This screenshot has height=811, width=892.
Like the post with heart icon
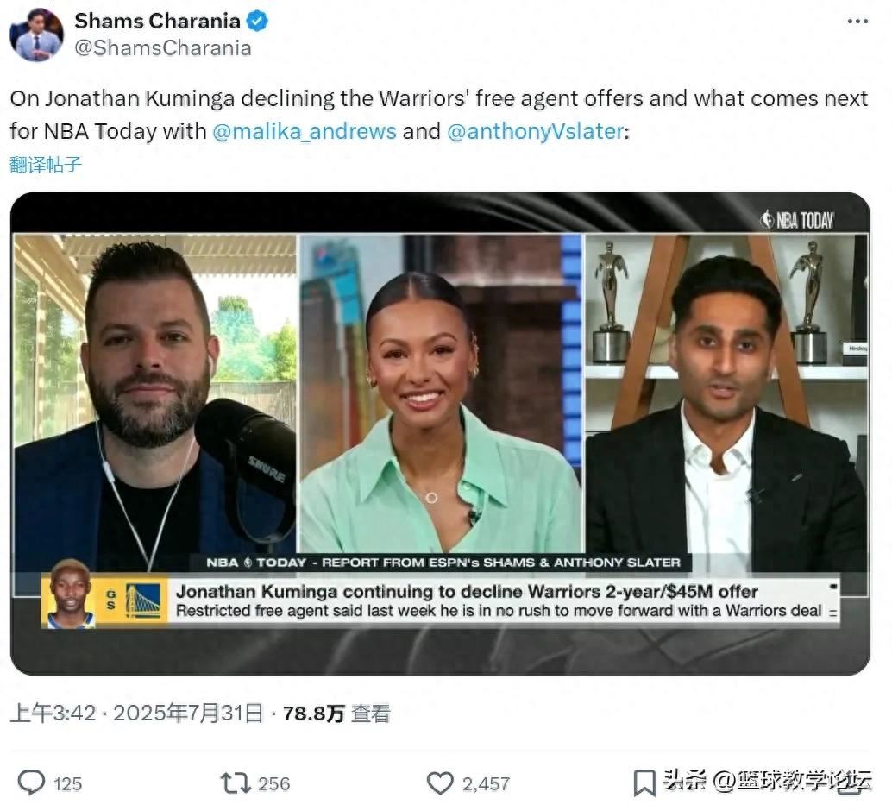point(440,783)
